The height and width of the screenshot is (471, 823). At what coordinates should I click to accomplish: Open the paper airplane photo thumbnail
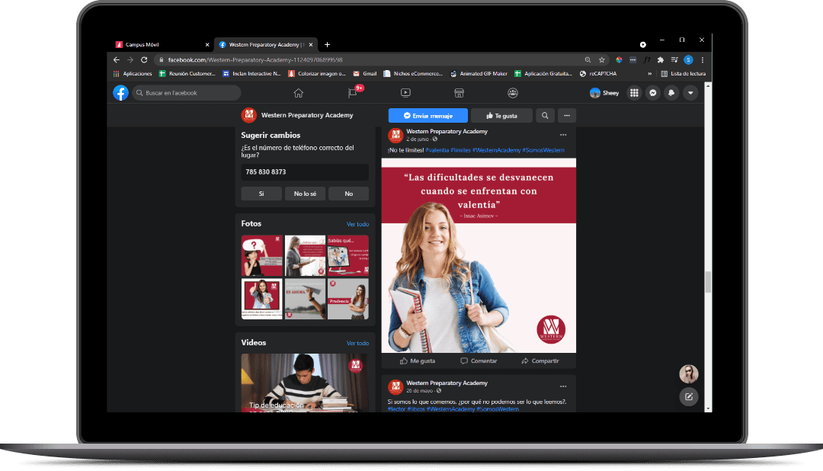pyautogui.click(x=305, y=299)
